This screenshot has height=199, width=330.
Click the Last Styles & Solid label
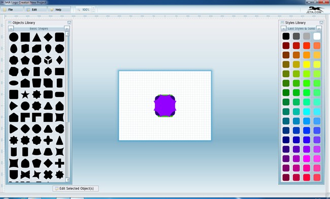click(301, 28)
